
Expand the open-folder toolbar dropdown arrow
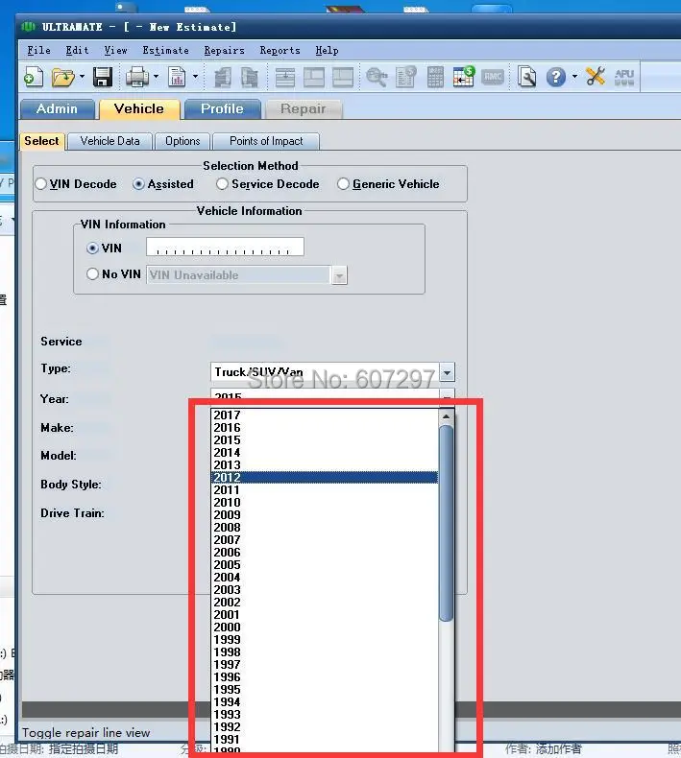82,77
